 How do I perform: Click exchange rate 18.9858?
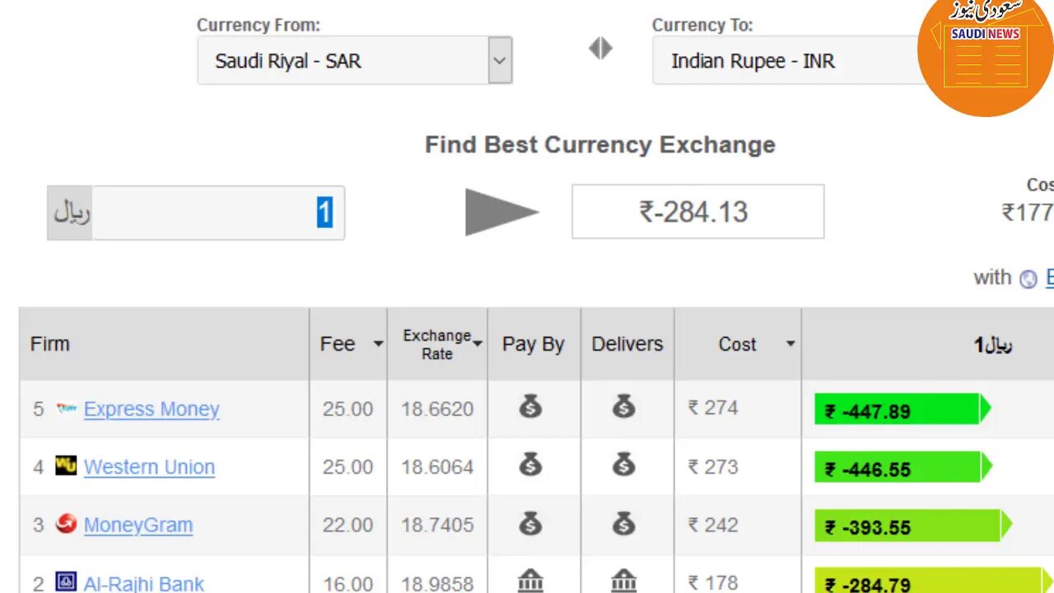(437, 583)
